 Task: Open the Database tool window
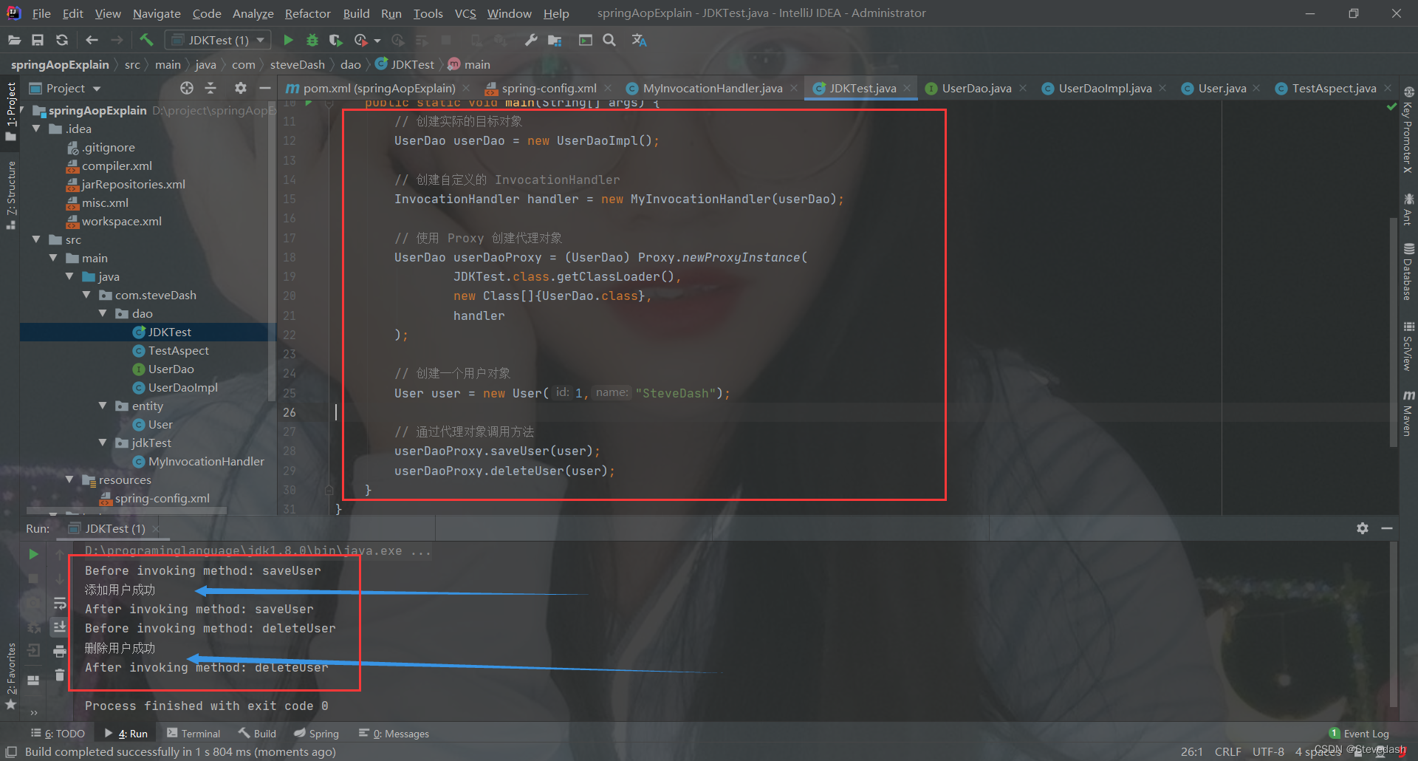pyautogui.click(x=1408, y=272)
